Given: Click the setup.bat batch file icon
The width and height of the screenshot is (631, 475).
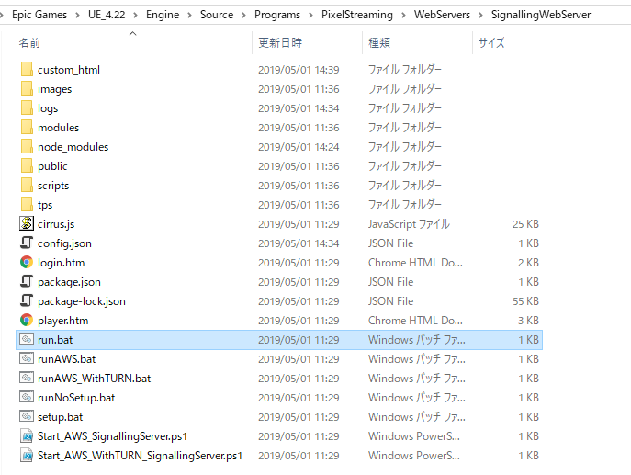Looking at the screenshot, I should pyautogui.click(x=27, y=416).
